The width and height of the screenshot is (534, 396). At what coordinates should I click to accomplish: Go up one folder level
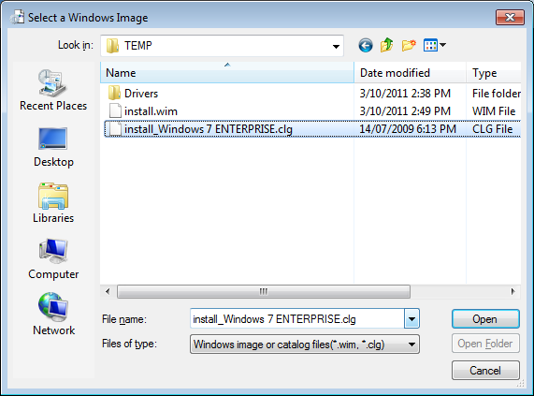387,45
